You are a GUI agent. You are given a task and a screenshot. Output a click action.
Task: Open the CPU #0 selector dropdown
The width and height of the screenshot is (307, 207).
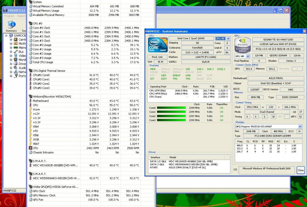(228, 39)
